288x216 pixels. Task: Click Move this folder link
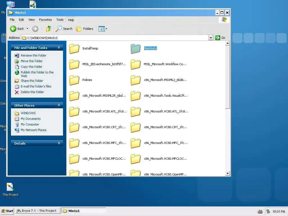click(x=31, y=61)
